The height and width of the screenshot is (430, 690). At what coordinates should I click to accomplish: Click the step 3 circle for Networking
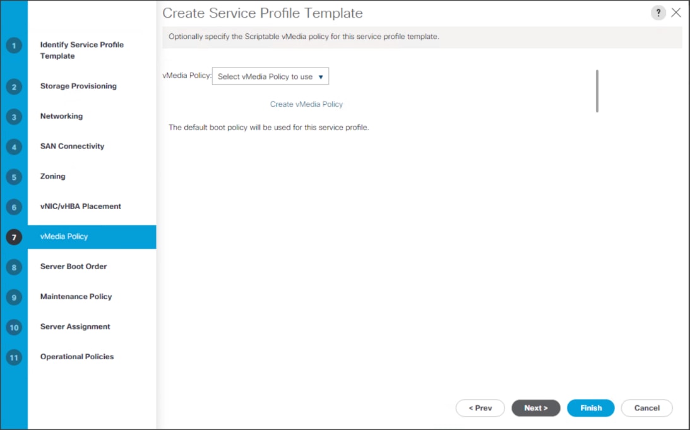tap(14, 116)
